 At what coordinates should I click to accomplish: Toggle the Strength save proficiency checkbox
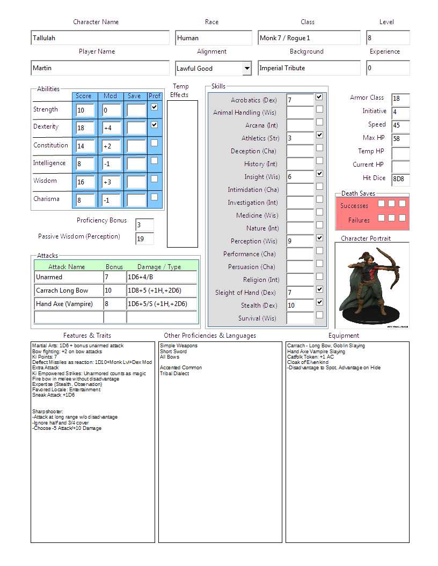click(154, 107)
